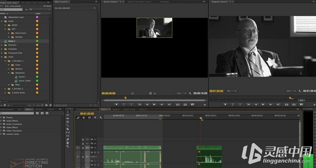Go to In point in Program monitor

pos(249,104)
